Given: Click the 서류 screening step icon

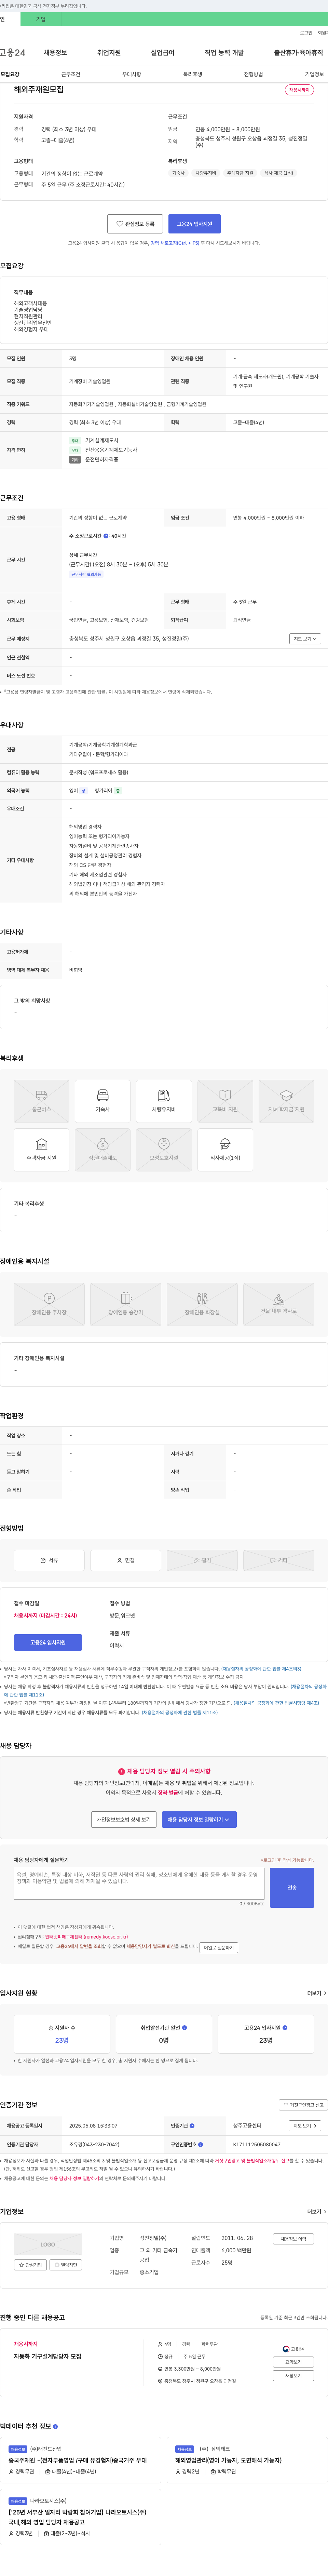Looking at the screenshot, I should click(49, 1560).
